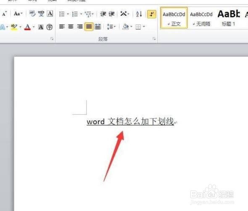Toggle Distributed alignment
Viewport: 248px width, 211px height.
coord(98,26)
